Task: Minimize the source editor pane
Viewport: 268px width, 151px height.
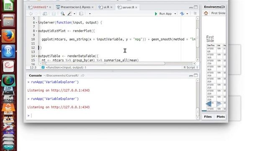Action: [x=191, y=8]
